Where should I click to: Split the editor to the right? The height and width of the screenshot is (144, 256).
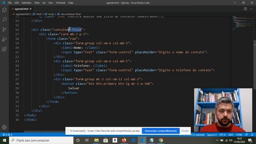point(245,9)
